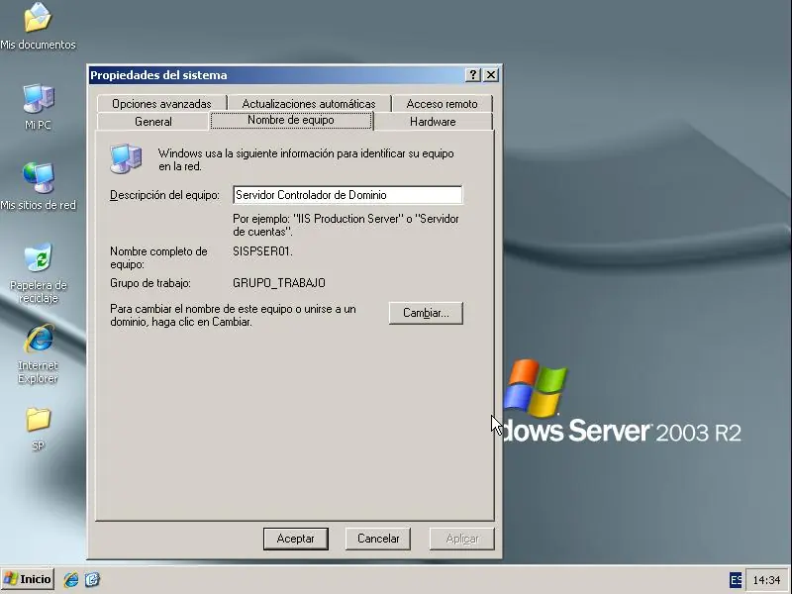
Task: Close the Propiedades del sistema dialog
Action: [490, 75]
